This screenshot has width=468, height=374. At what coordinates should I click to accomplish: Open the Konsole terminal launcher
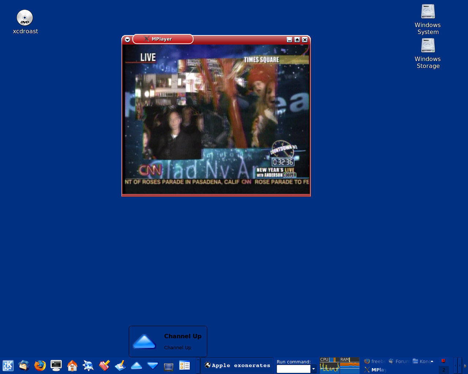56,365
